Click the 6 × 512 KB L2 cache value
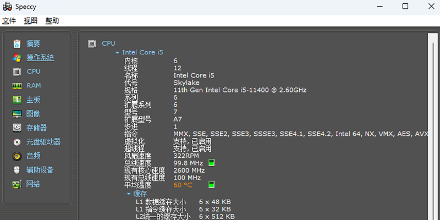The height and width of the screenshot is (220, 440). pyautogui.click(x=217, y=216)
